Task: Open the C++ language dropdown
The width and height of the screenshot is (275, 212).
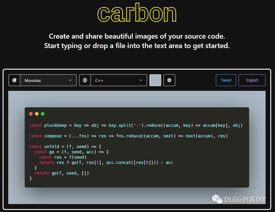Action: [x=119, y=80]
